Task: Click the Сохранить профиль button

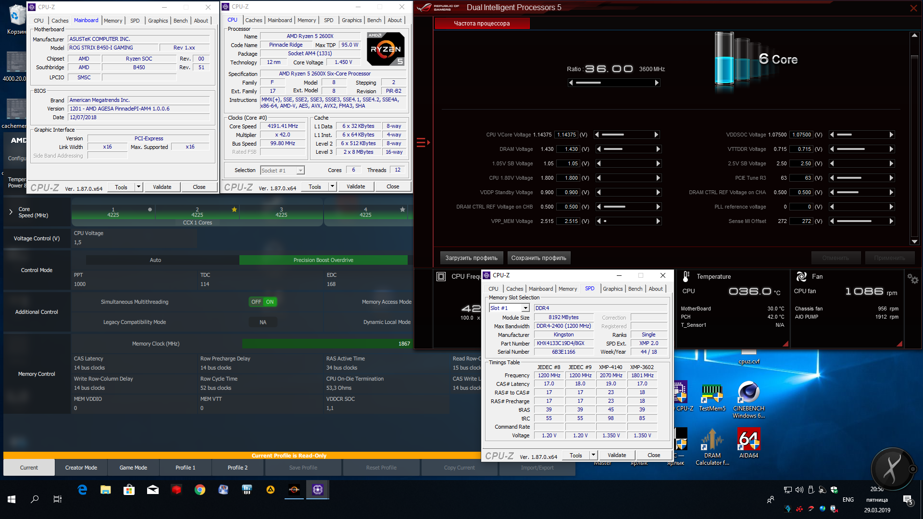Action: pyautogui.click(x=538, y=258)
